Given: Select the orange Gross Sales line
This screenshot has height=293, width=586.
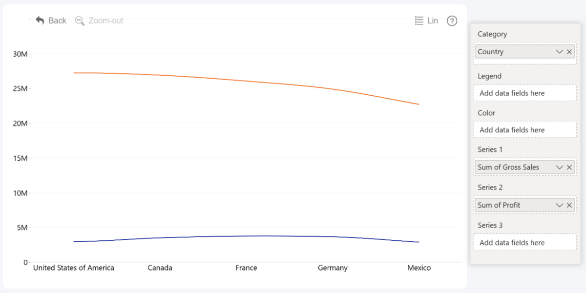Looking at the screenshot, I should point(246,81).
